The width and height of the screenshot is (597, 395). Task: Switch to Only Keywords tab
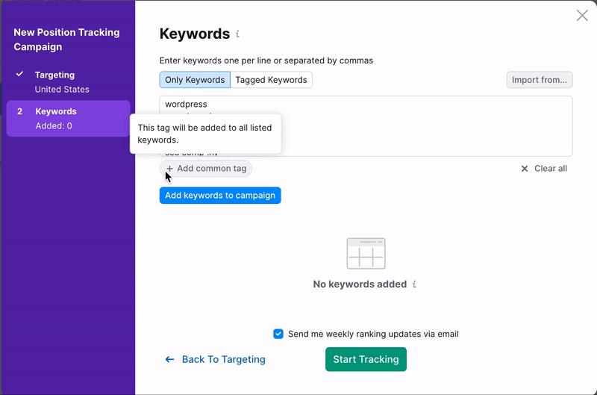(x=195, y=80)
